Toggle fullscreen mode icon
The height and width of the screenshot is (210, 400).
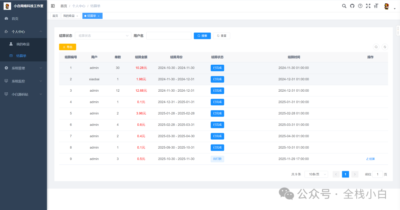click(x=368, y=6)
